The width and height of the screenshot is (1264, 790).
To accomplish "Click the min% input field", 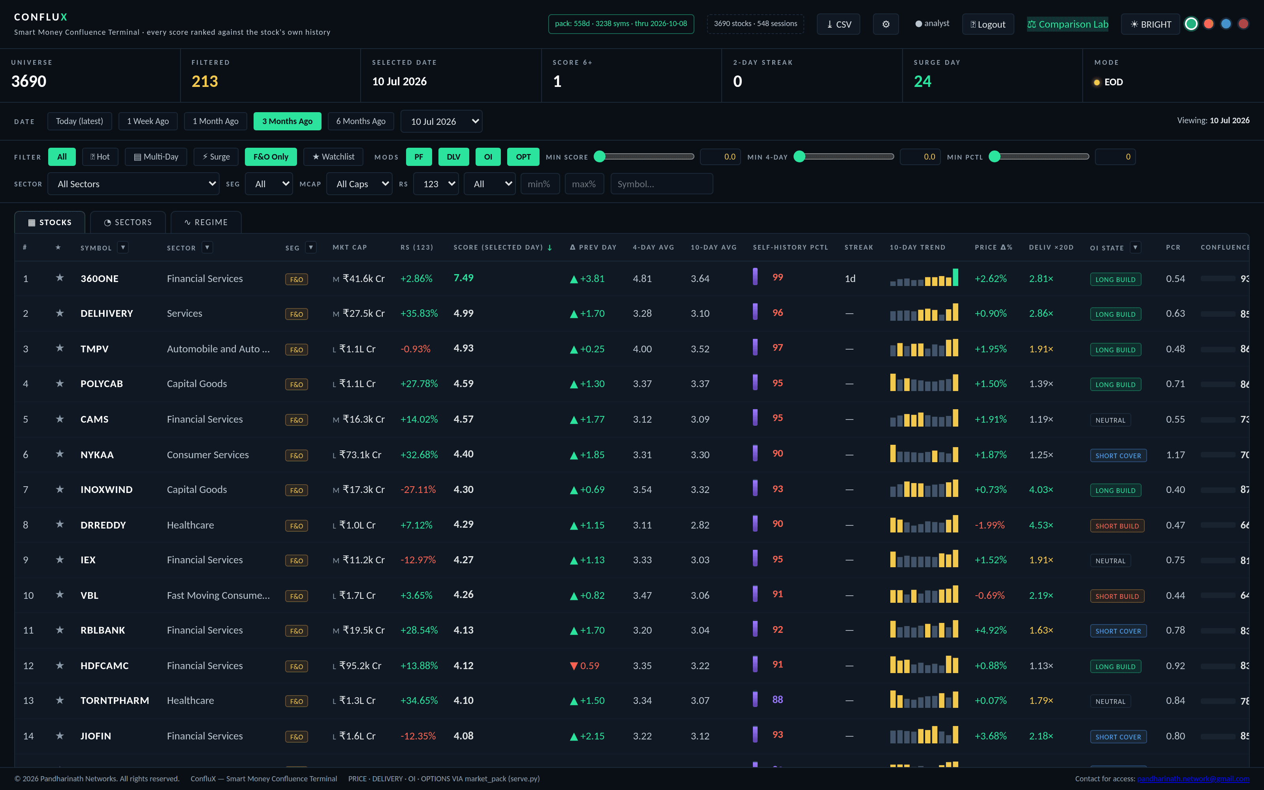I will coord(540,184).
